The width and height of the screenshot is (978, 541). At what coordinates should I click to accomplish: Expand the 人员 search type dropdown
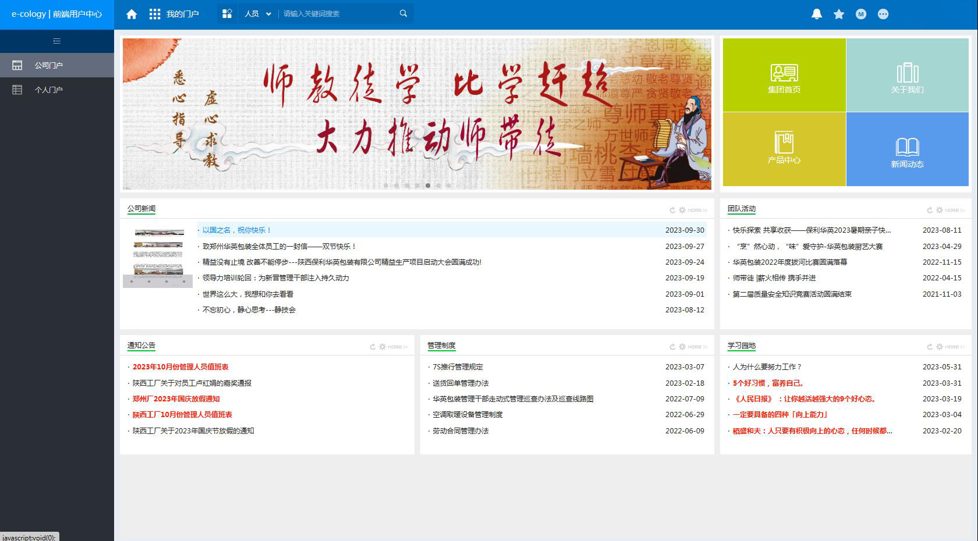[x=258, y=13]
